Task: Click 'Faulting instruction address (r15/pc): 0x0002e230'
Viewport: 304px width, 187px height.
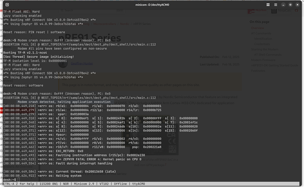Action: 100,155
